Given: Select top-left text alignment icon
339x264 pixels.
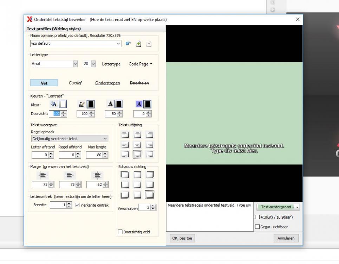Looking at the screenshot, I should point(125,134).
